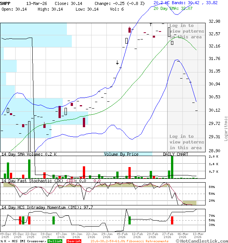The height and width of the screenshot is (243, 228).
Task: Click the lower 'Log in to view patterns' text
Action: [x=186, y=142]
